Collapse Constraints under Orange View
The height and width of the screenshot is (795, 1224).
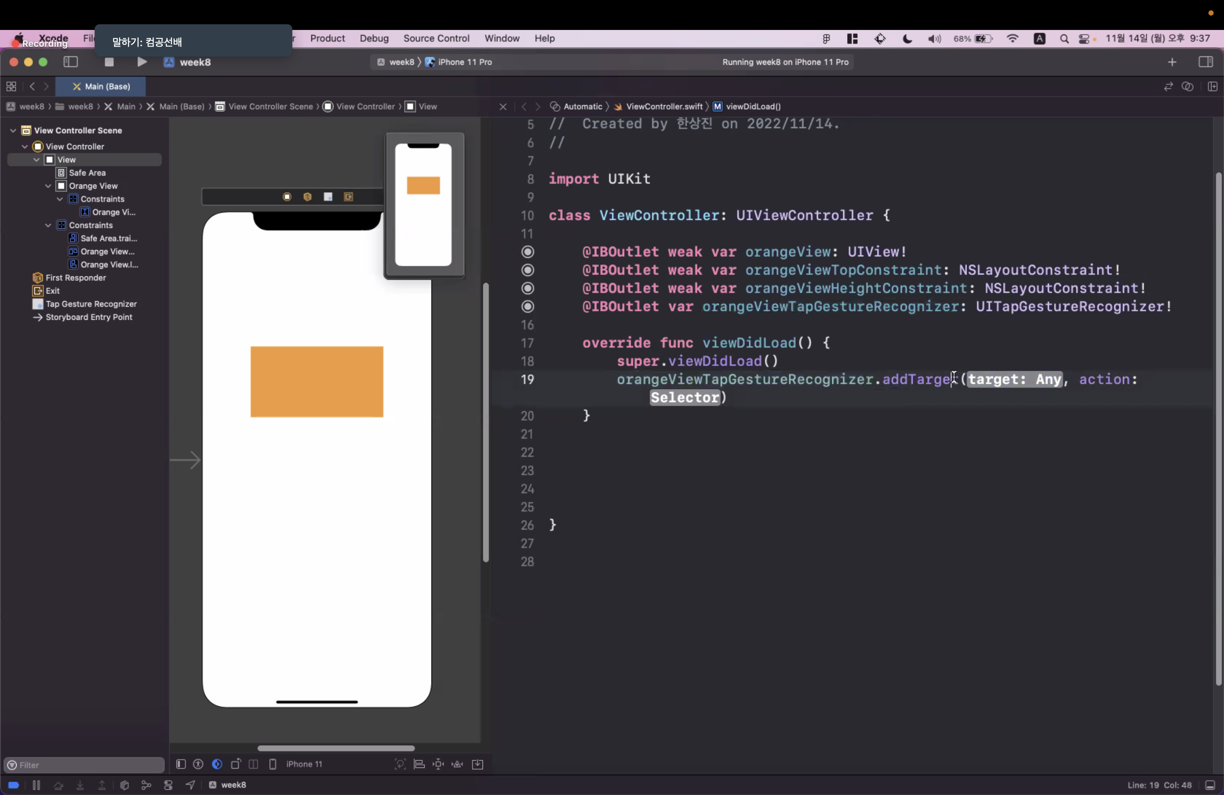pos(60,199)
